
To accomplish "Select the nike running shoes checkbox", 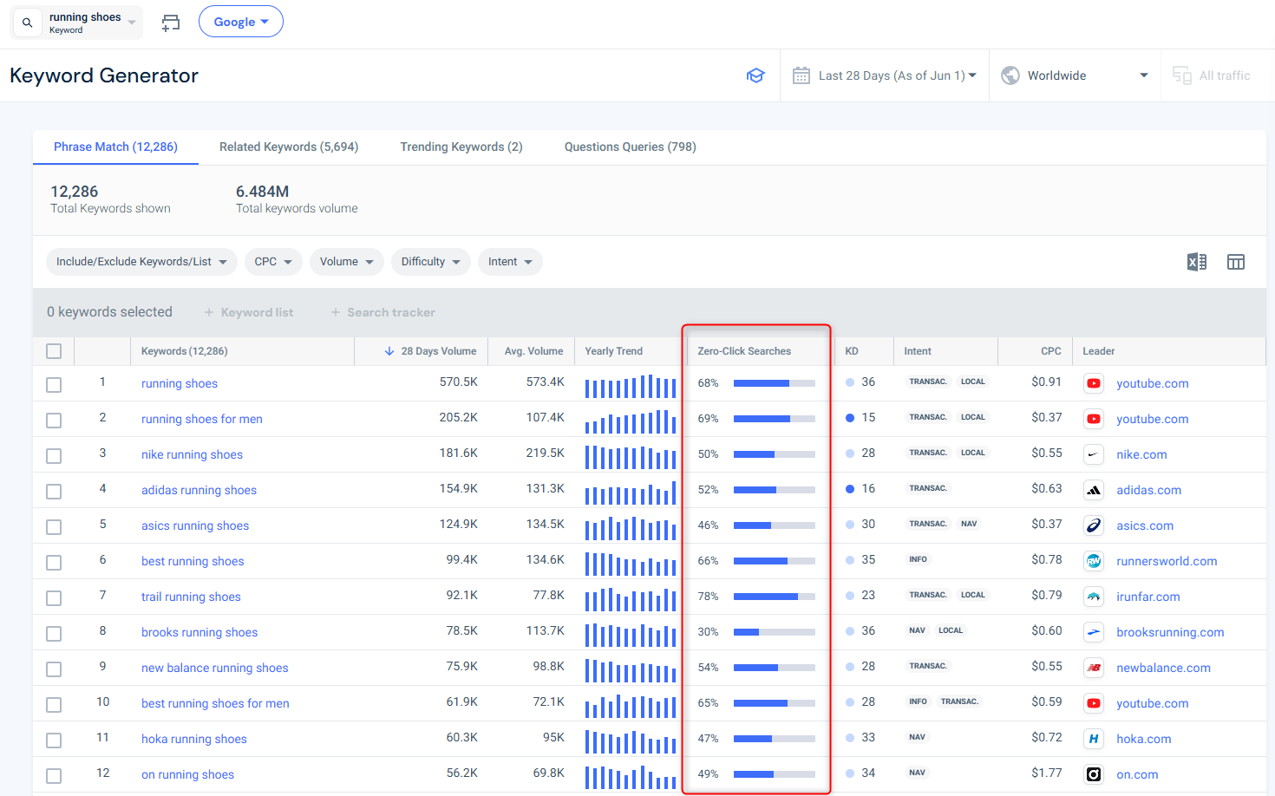I will click(x=54, y=455).
